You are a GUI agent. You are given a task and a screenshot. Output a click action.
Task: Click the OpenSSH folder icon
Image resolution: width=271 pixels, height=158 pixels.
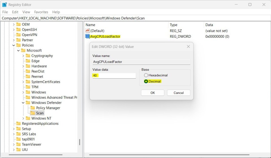[18, 30]
